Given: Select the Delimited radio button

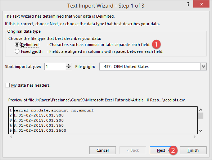Looking at the screenshot, I should (17, 45).
